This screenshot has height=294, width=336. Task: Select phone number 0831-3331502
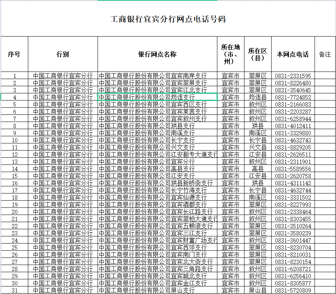pyautogui.click(x=293, y=197)
